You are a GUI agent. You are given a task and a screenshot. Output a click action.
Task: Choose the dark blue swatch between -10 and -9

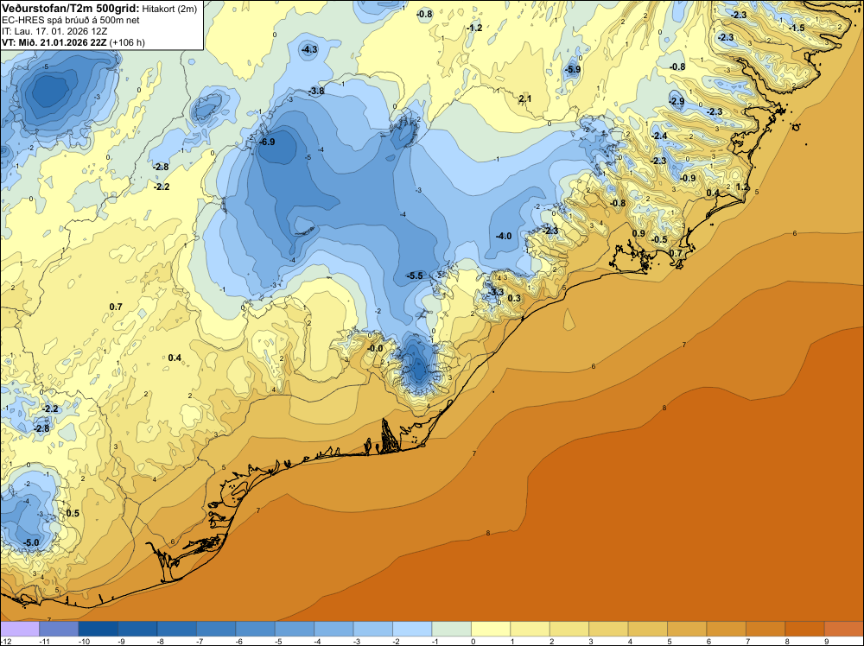click(98, 629)
